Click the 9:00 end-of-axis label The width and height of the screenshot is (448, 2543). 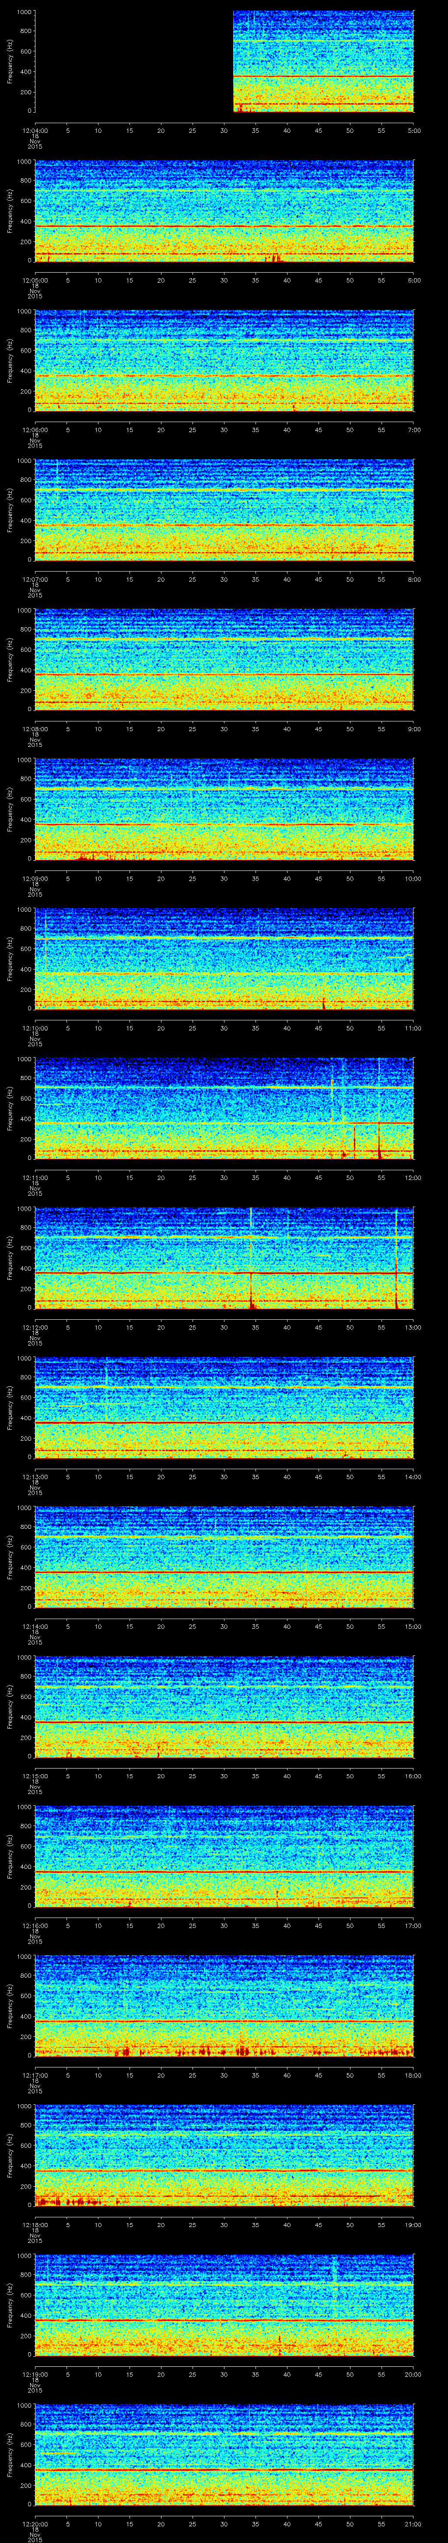click(413, 728)
